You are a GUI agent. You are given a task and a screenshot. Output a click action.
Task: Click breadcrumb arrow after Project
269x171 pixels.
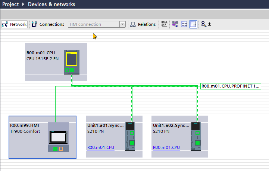pos(23,4)
